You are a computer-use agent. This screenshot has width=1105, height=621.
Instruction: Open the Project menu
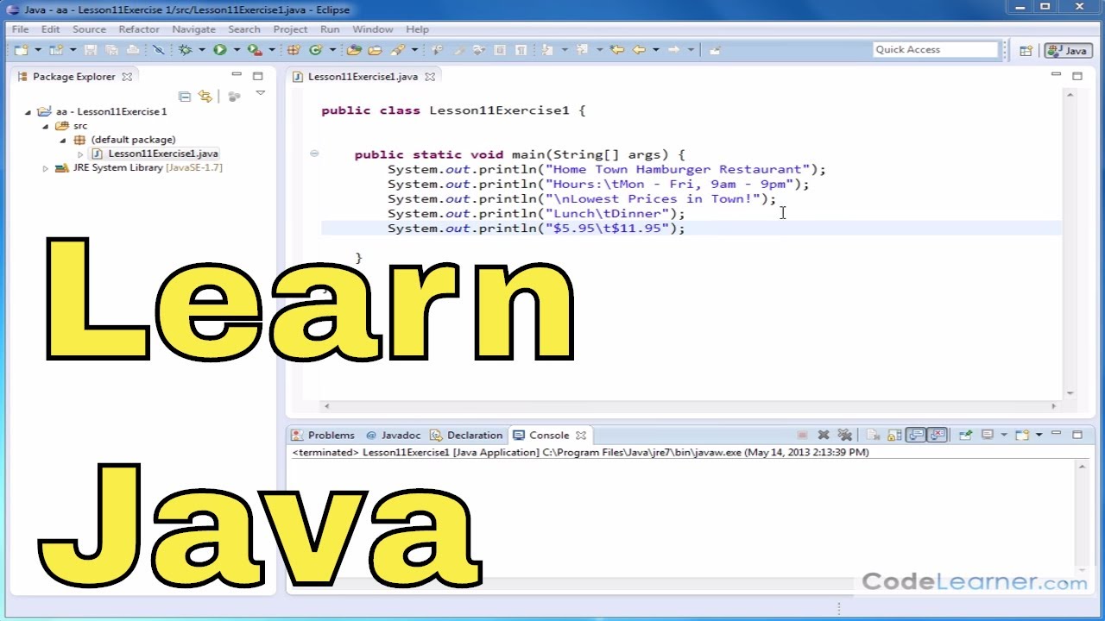pos(290,29)
